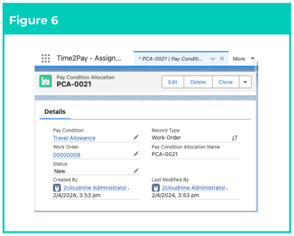
Task: Open more actions dropdown beside Clone
Action: (245, 82)
